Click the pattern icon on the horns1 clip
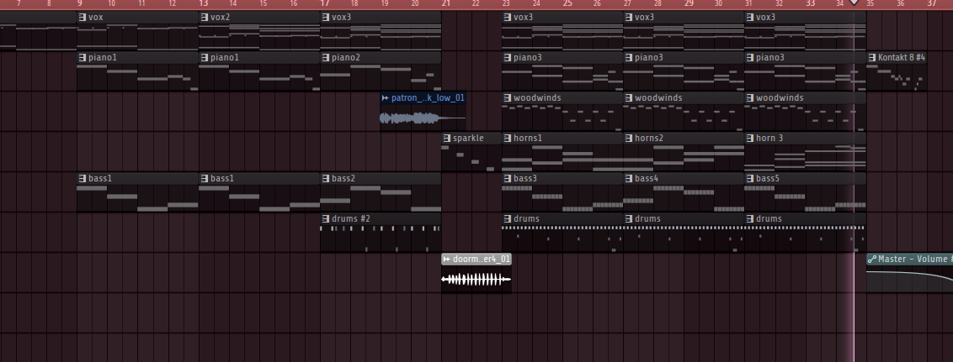Screen dimensions: 953x362 pos(507,139)
